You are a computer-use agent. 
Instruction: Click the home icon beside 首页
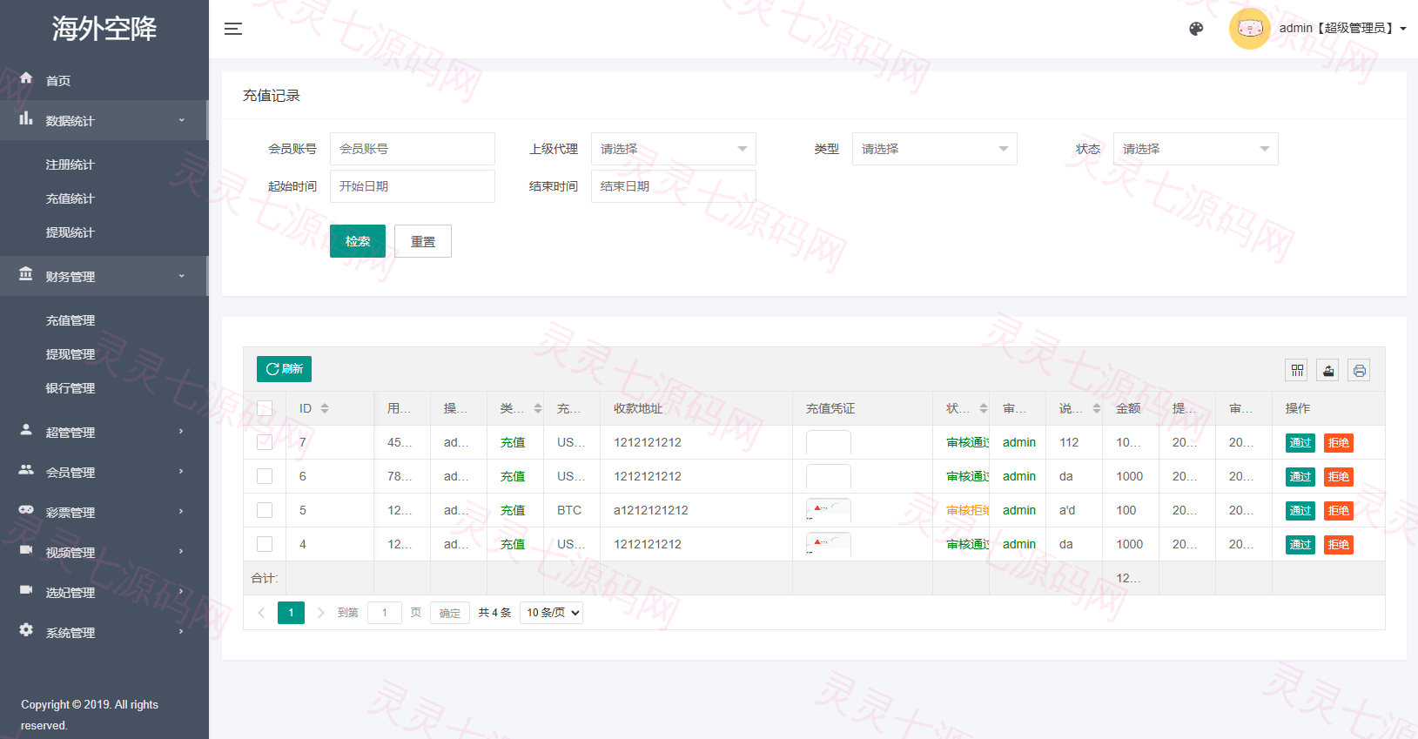pos(26,78)
